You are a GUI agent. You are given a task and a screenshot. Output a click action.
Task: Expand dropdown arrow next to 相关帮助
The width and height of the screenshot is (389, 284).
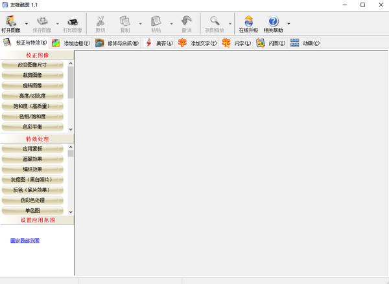(x=289, y=25)
